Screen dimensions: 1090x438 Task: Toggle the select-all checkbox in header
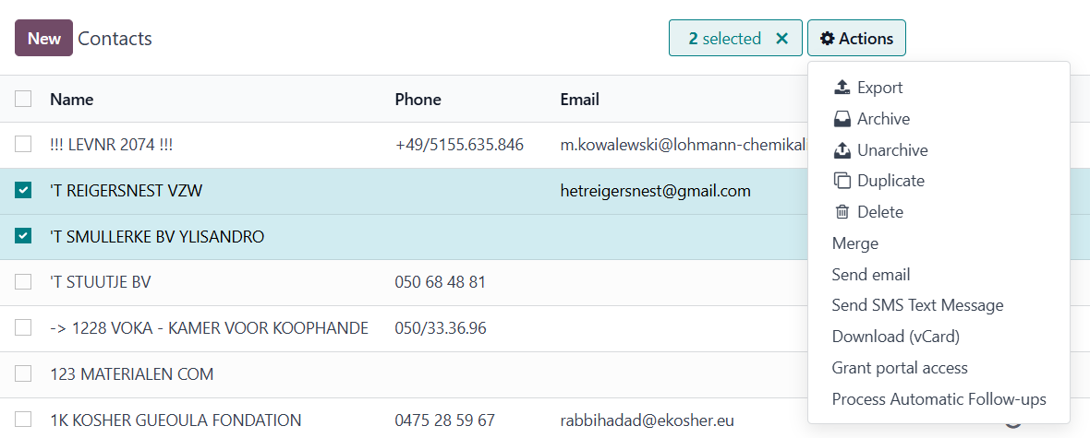click(23, 99)
